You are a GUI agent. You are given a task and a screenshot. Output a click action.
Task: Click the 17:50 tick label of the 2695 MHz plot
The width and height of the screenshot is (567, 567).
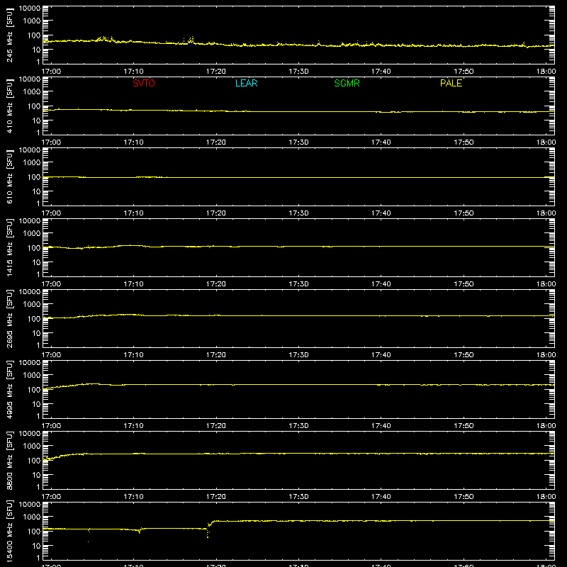point(464,355)
